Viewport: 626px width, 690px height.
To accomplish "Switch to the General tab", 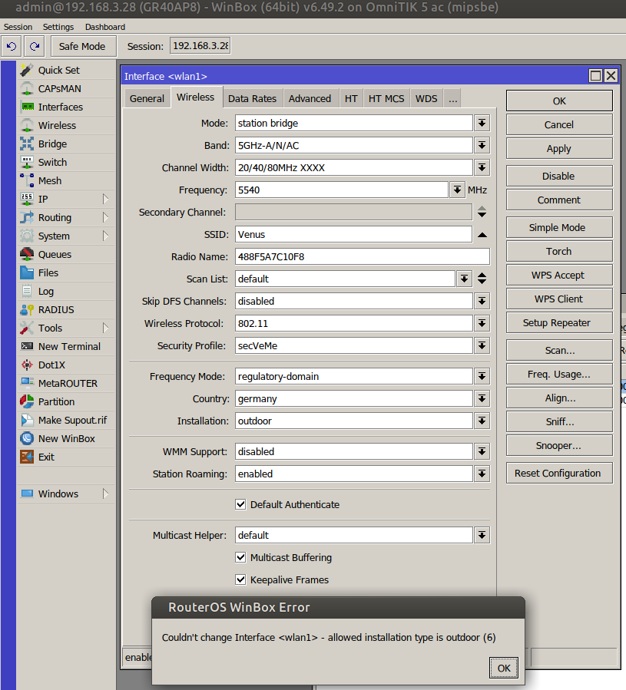I will (x=147, y=98).
